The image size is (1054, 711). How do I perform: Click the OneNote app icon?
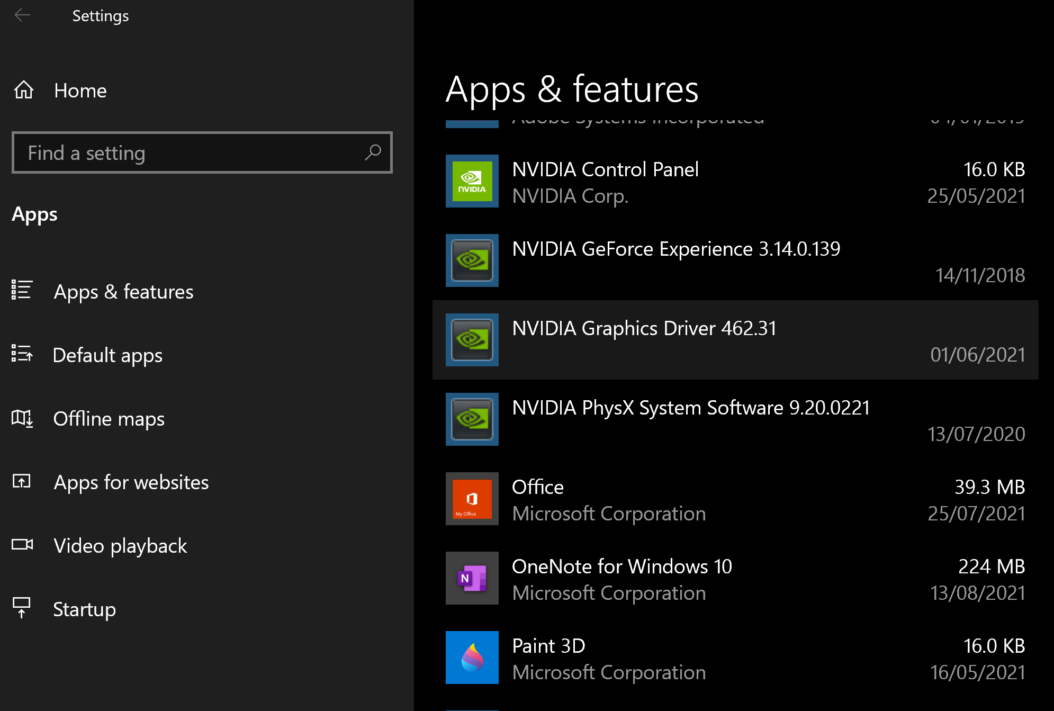pyautogui.click(x=472, y=578)
